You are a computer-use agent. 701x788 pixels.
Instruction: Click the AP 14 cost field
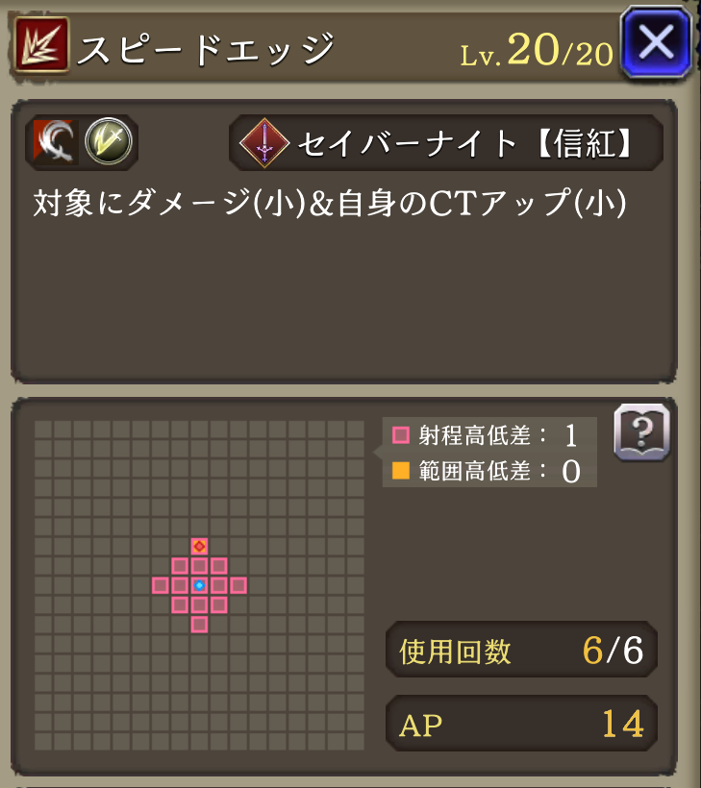point(521,725)
